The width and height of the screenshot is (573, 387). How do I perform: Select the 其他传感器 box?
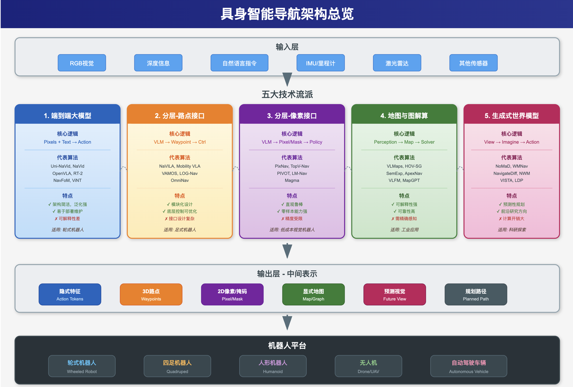tap(473, 63)
